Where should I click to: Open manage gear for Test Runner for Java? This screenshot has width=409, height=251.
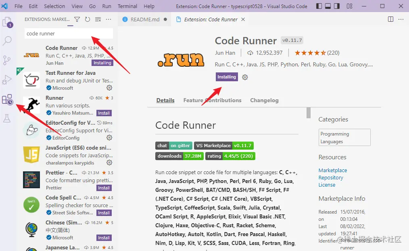109,88
